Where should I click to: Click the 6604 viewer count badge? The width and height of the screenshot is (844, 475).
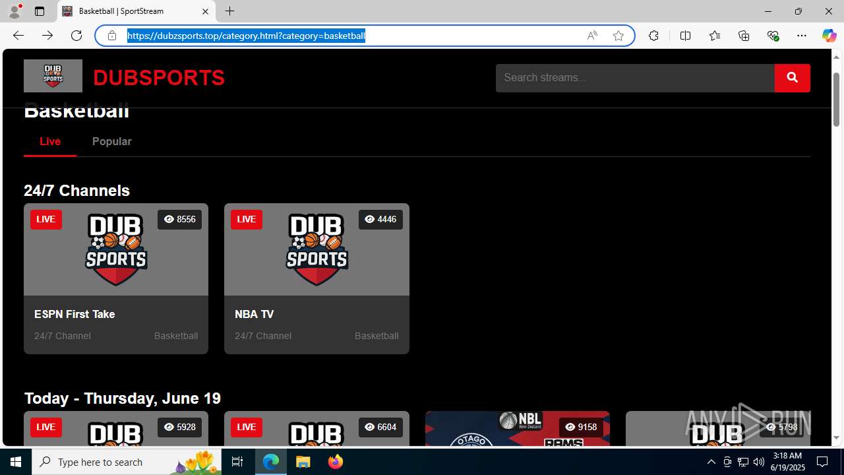tap(380, 427)
